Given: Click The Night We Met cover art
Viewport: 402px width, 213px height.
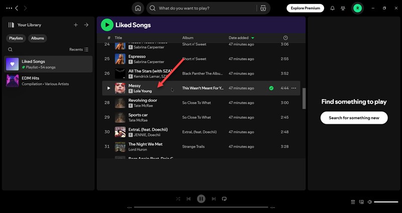Looking at the screenshot, I should 120,146.
